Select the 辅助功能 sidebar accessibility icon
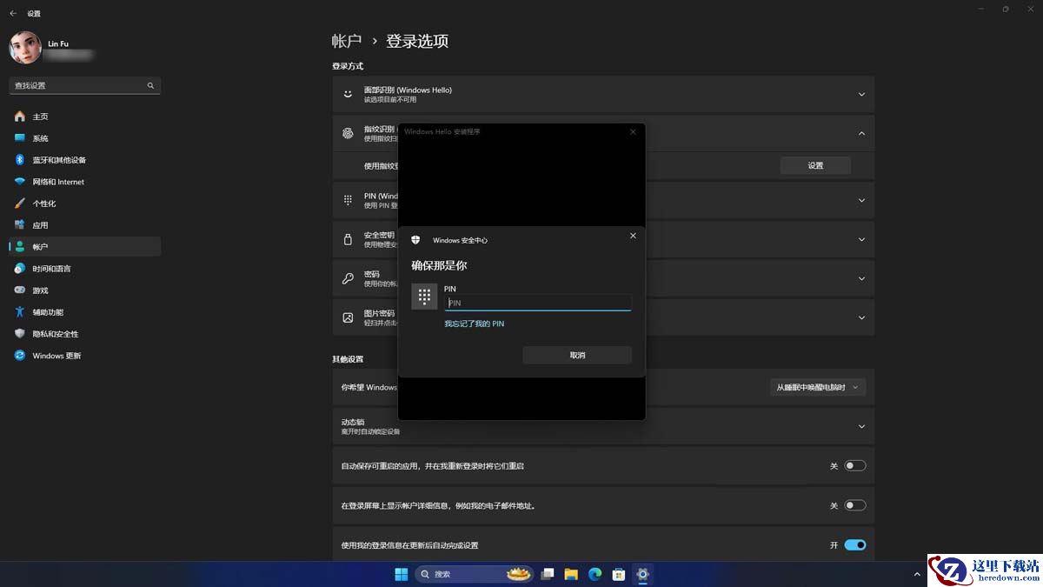 pos(20,312)
